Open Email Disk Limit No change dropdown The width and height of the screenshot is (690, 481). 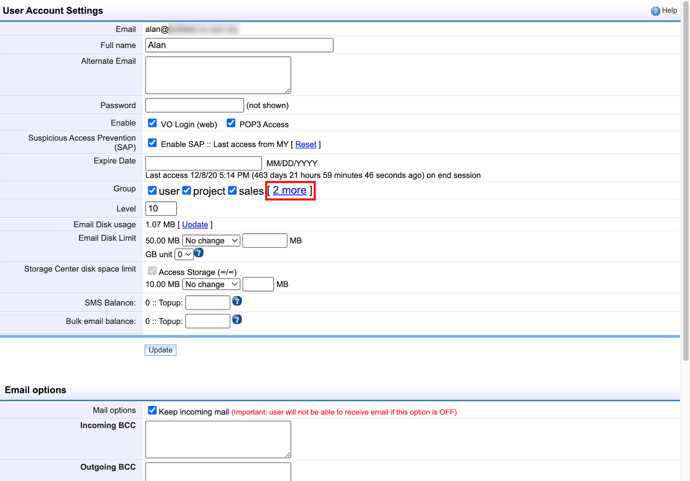[x=211, y=241]
